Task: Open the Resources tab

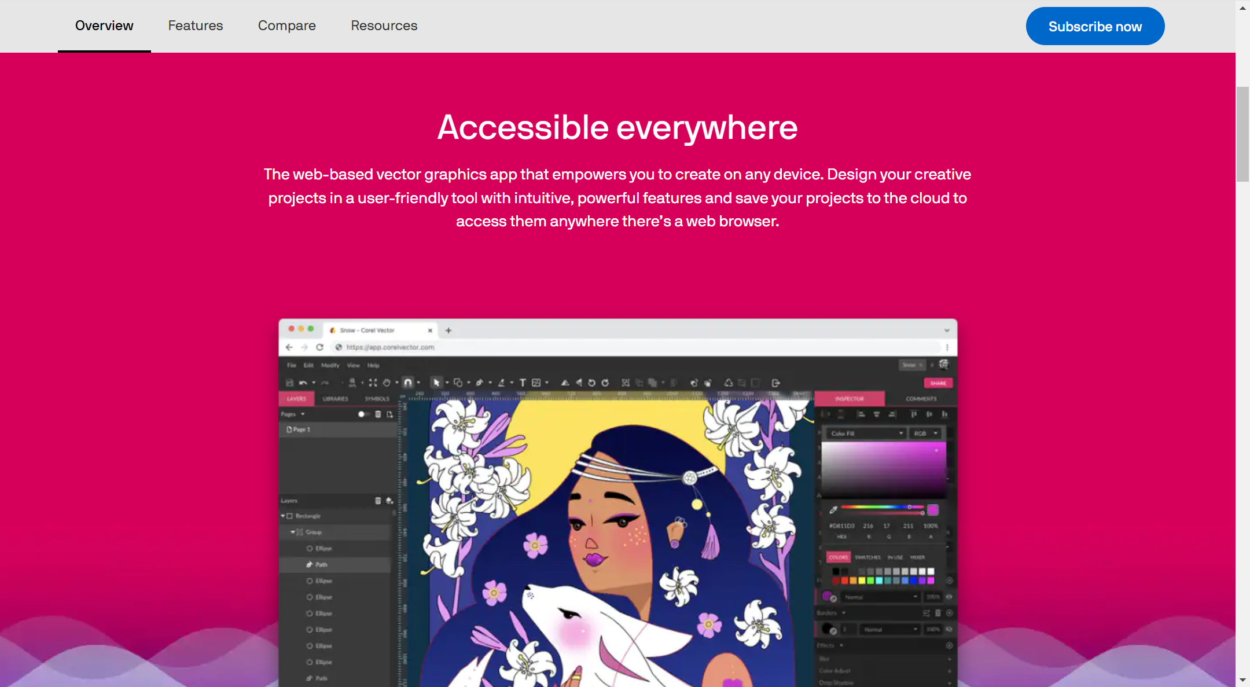Action: (384, 26)
